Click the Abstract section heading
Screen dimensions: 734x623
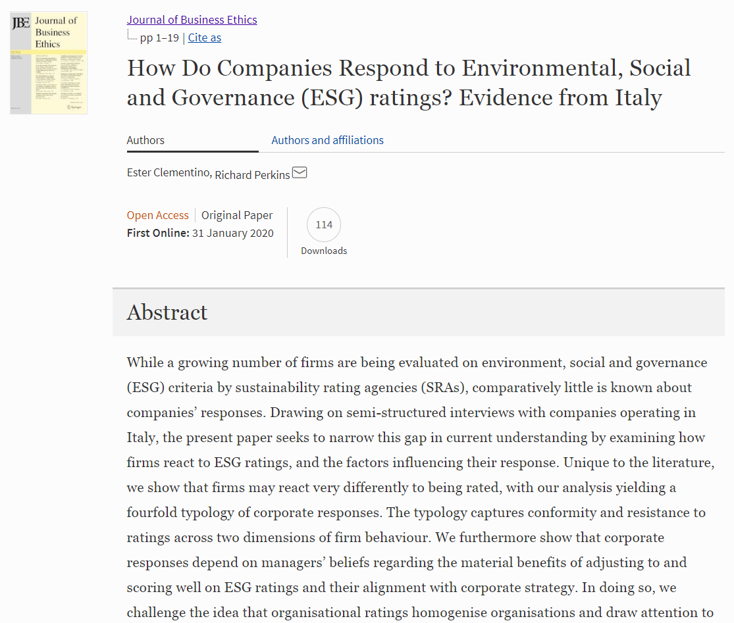pos(167,312)
